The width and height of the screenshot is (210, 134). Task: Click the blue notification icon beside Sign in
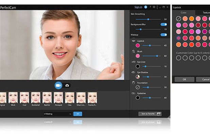[x=145, y=7]
